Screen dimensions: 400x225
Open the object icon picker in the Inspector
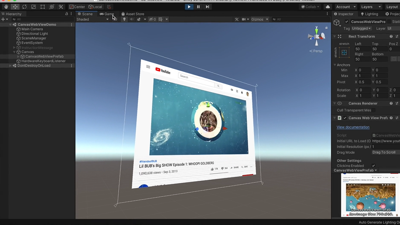(337, 23)
